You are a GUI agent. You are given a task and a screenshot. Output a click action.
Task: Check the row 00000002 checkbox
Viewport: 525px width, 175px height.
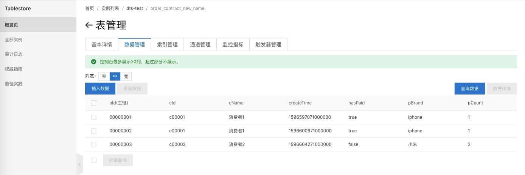click(x=94, y=131)
